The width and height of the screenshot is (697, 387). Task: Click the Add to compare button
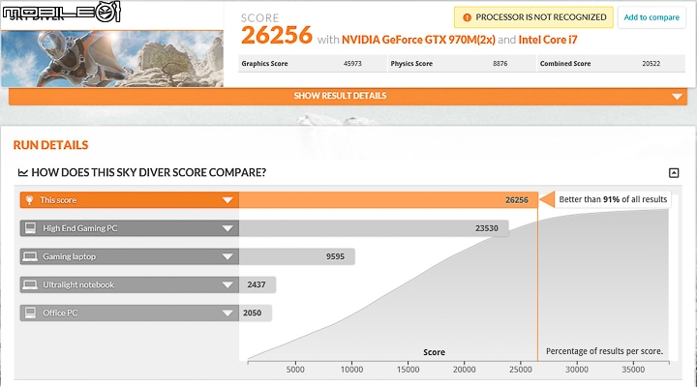(652, 17)
